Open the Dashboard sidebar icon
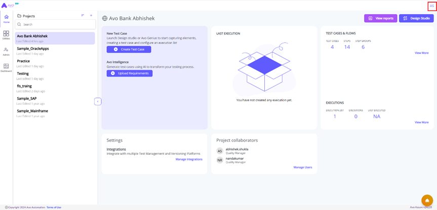437x210 pixels. pyautogui.click(x=6, y=67)
